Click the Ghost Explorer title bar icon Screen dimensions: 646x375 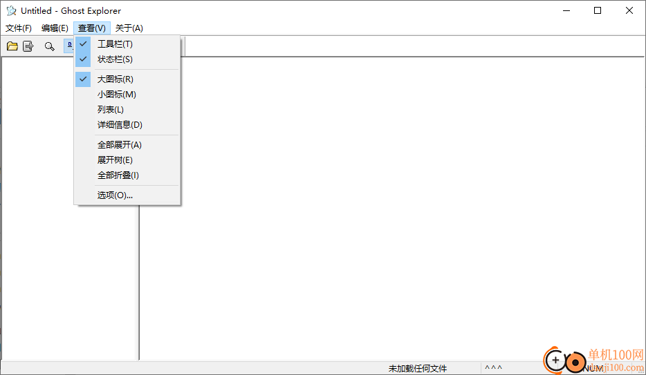click(x=11, y=10)
